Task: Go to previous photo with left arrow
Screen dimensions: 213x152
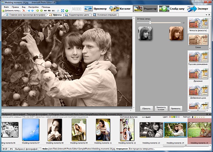Action: click(29, 10)
